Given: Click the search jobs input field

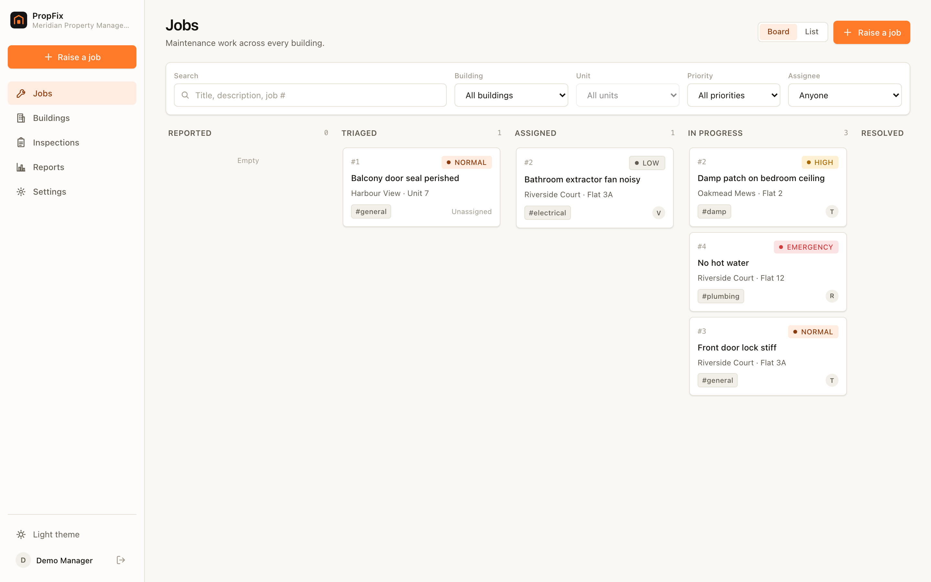Looking at the screenshot, I should click(x=310, y=95).
